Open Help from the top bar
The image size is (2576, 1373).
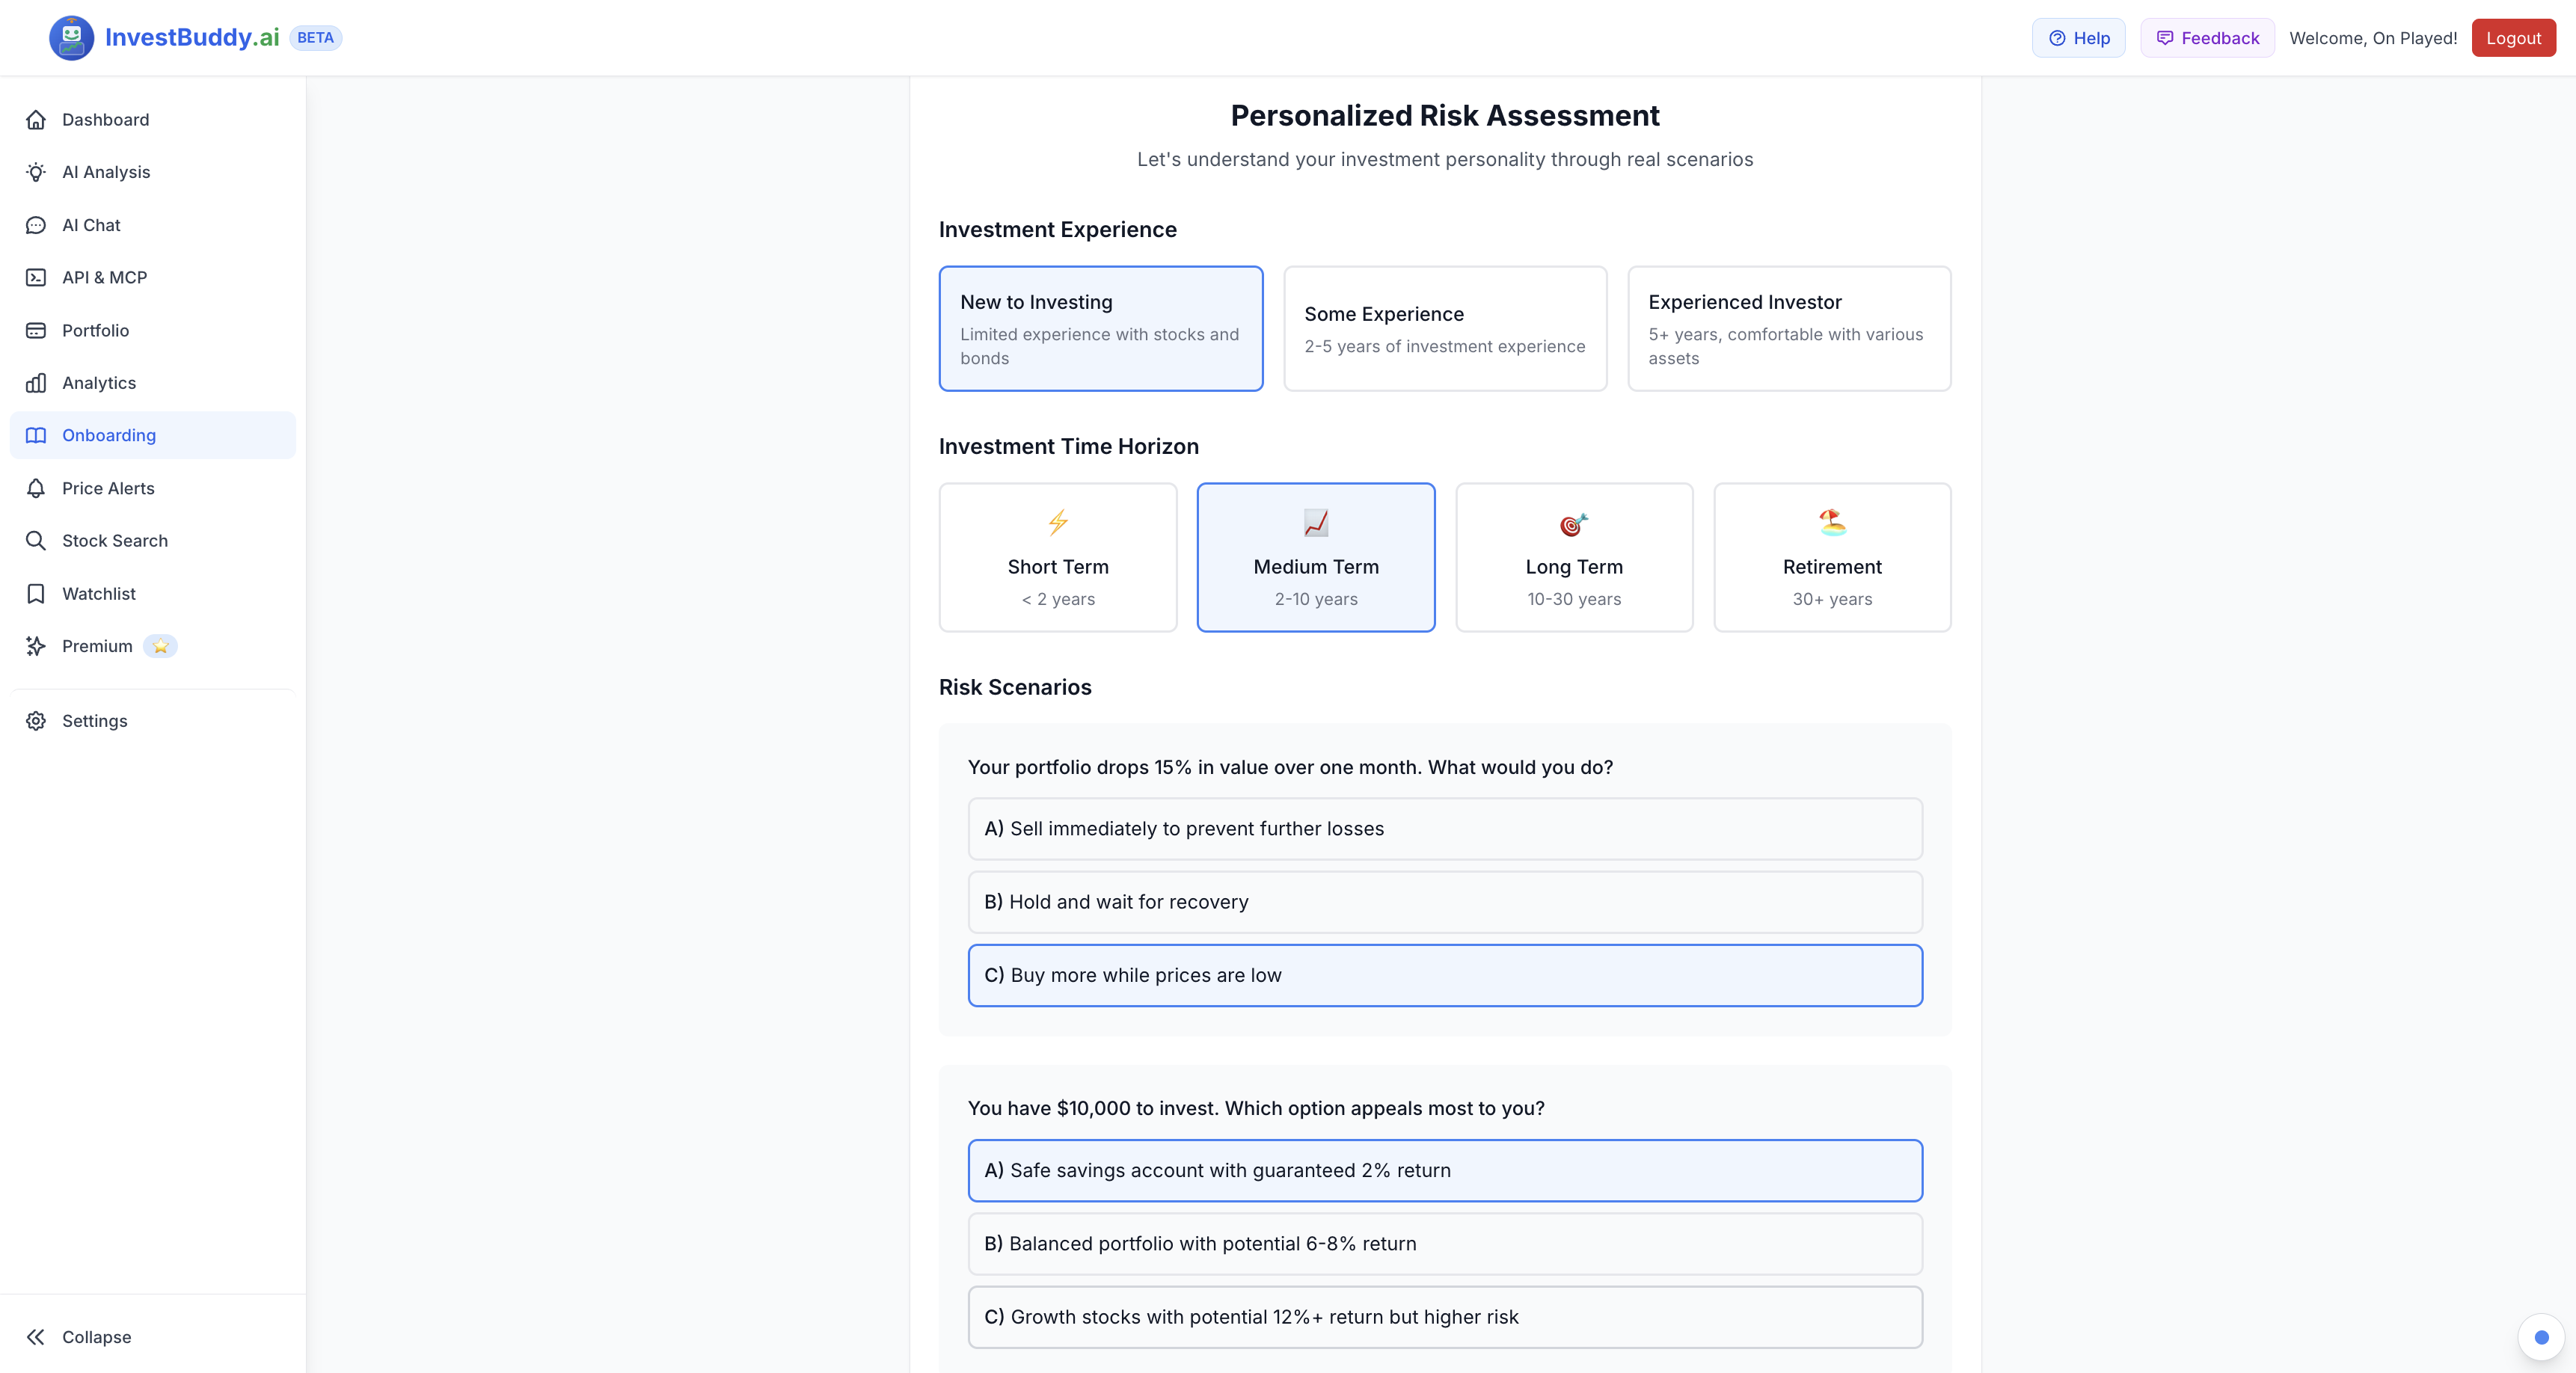point(2078,38)
